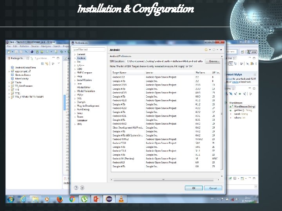This screenshot has height=211, width=282.
Task: Click the Eclipse icon in the taskbar
Action: click(109, 199)
